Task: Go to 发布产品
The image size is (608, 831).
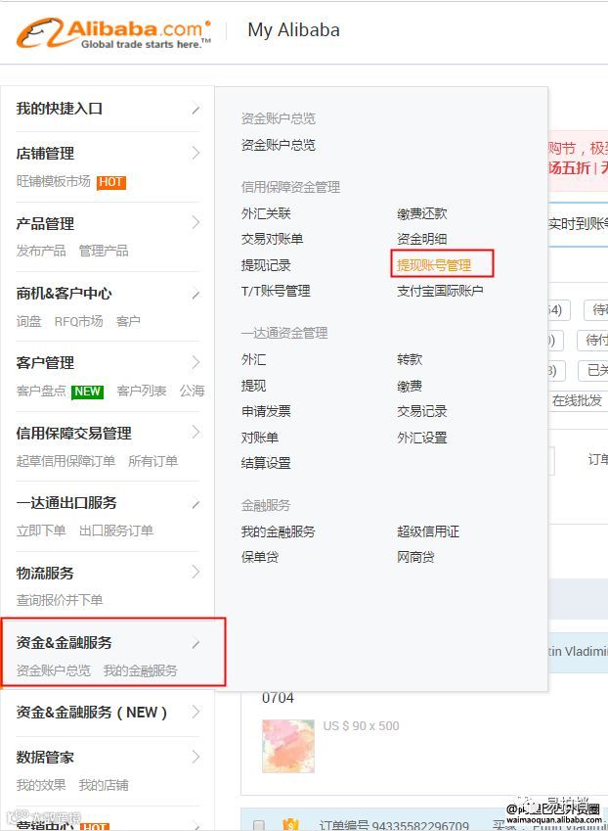Action: pos(41,251)
